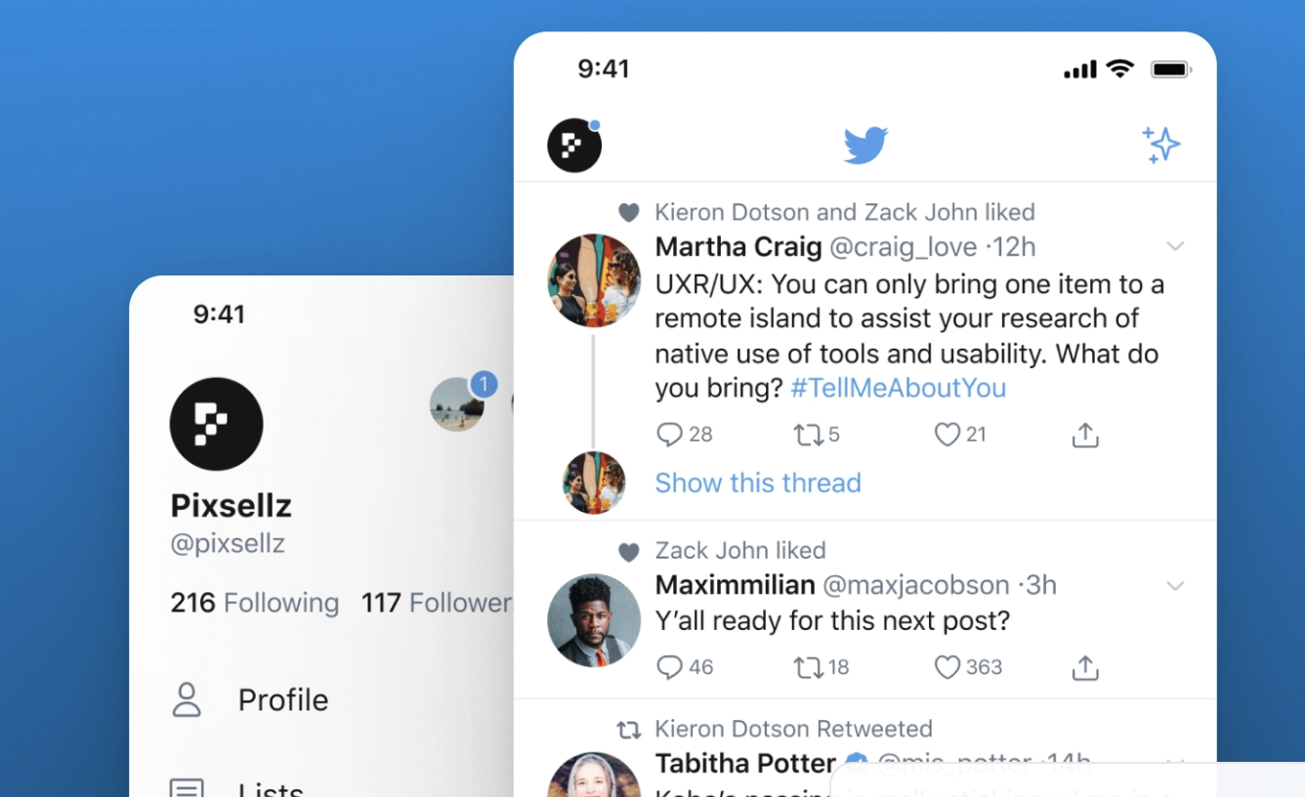1305x797 pixels.
Task: Expand options chevron on Maximmilian's tweet
Action: tap(1175, 586)
